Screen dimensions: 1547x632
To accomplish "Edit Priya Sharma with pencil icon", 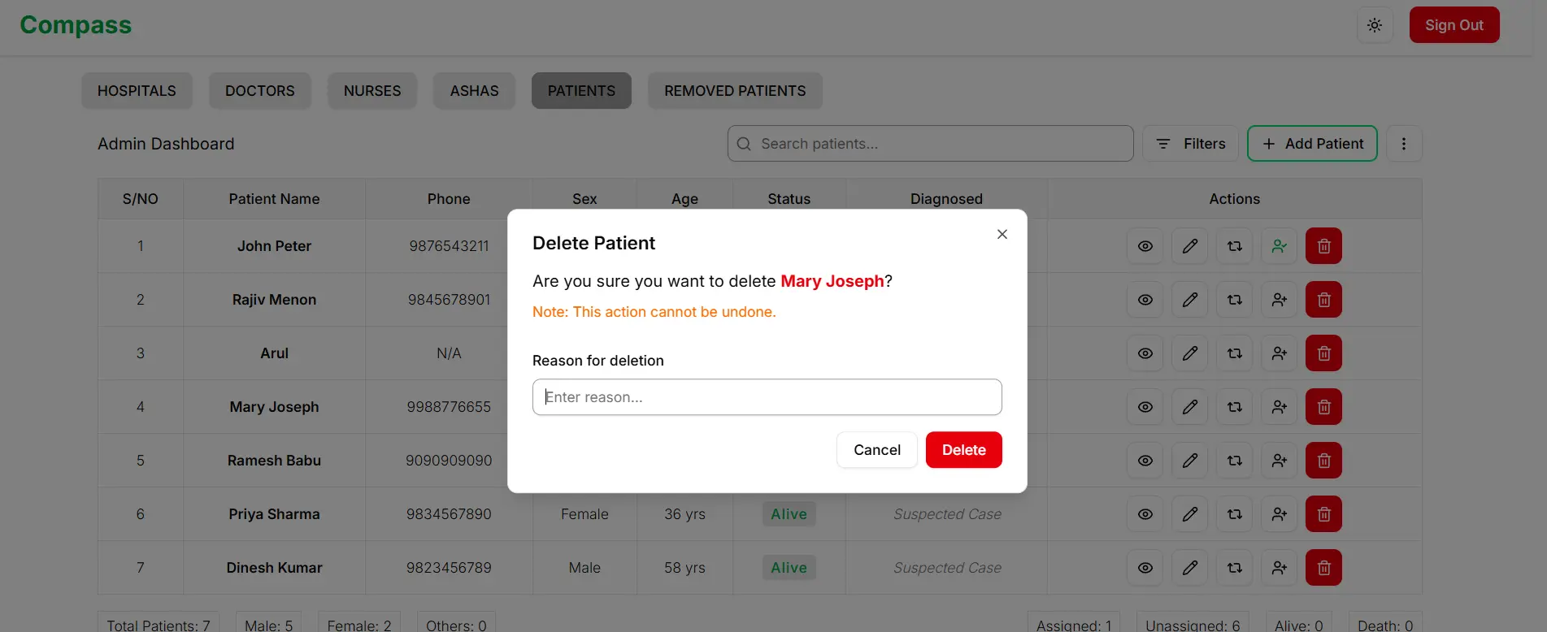I will point(1190,514).
